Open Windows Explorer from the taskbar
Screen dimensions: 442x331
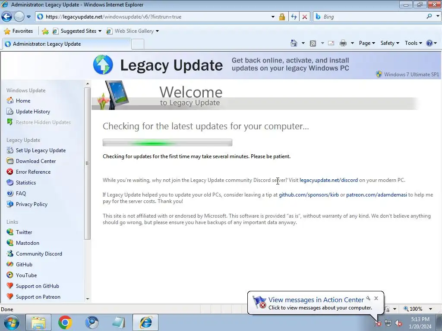point(38,322)
